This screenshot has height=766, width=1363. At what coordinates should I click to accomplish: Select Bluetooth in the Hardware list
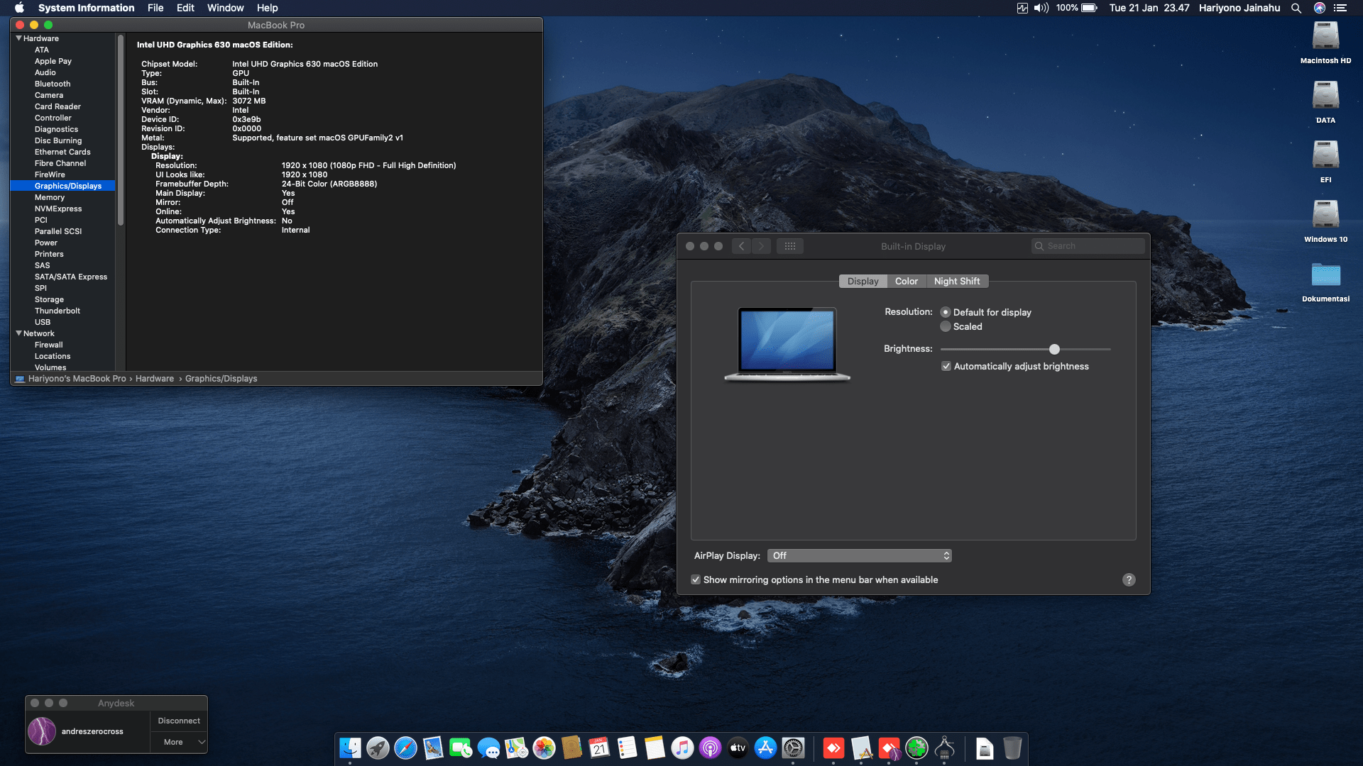53,84
